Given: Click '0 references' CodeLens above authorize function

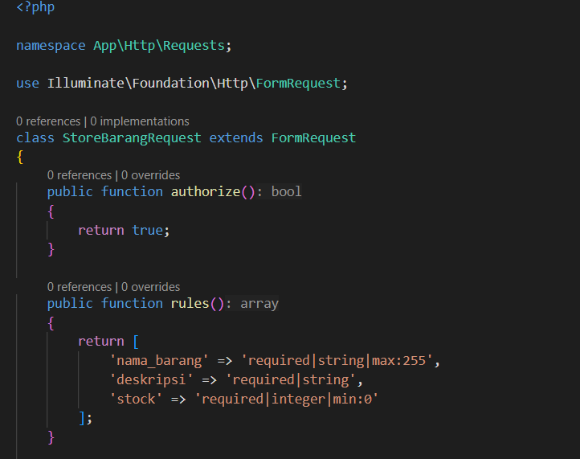Looking at the screenshot, I should click(79, 175).
